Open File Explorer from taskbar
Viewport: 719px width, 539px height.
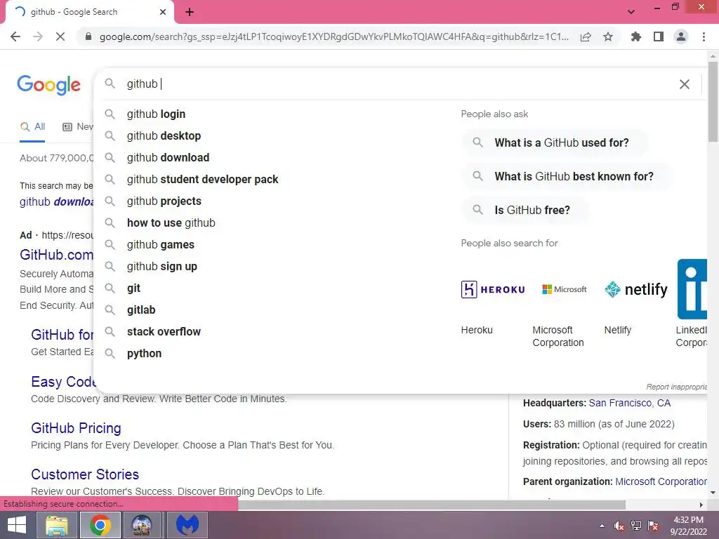coord(56,525)
